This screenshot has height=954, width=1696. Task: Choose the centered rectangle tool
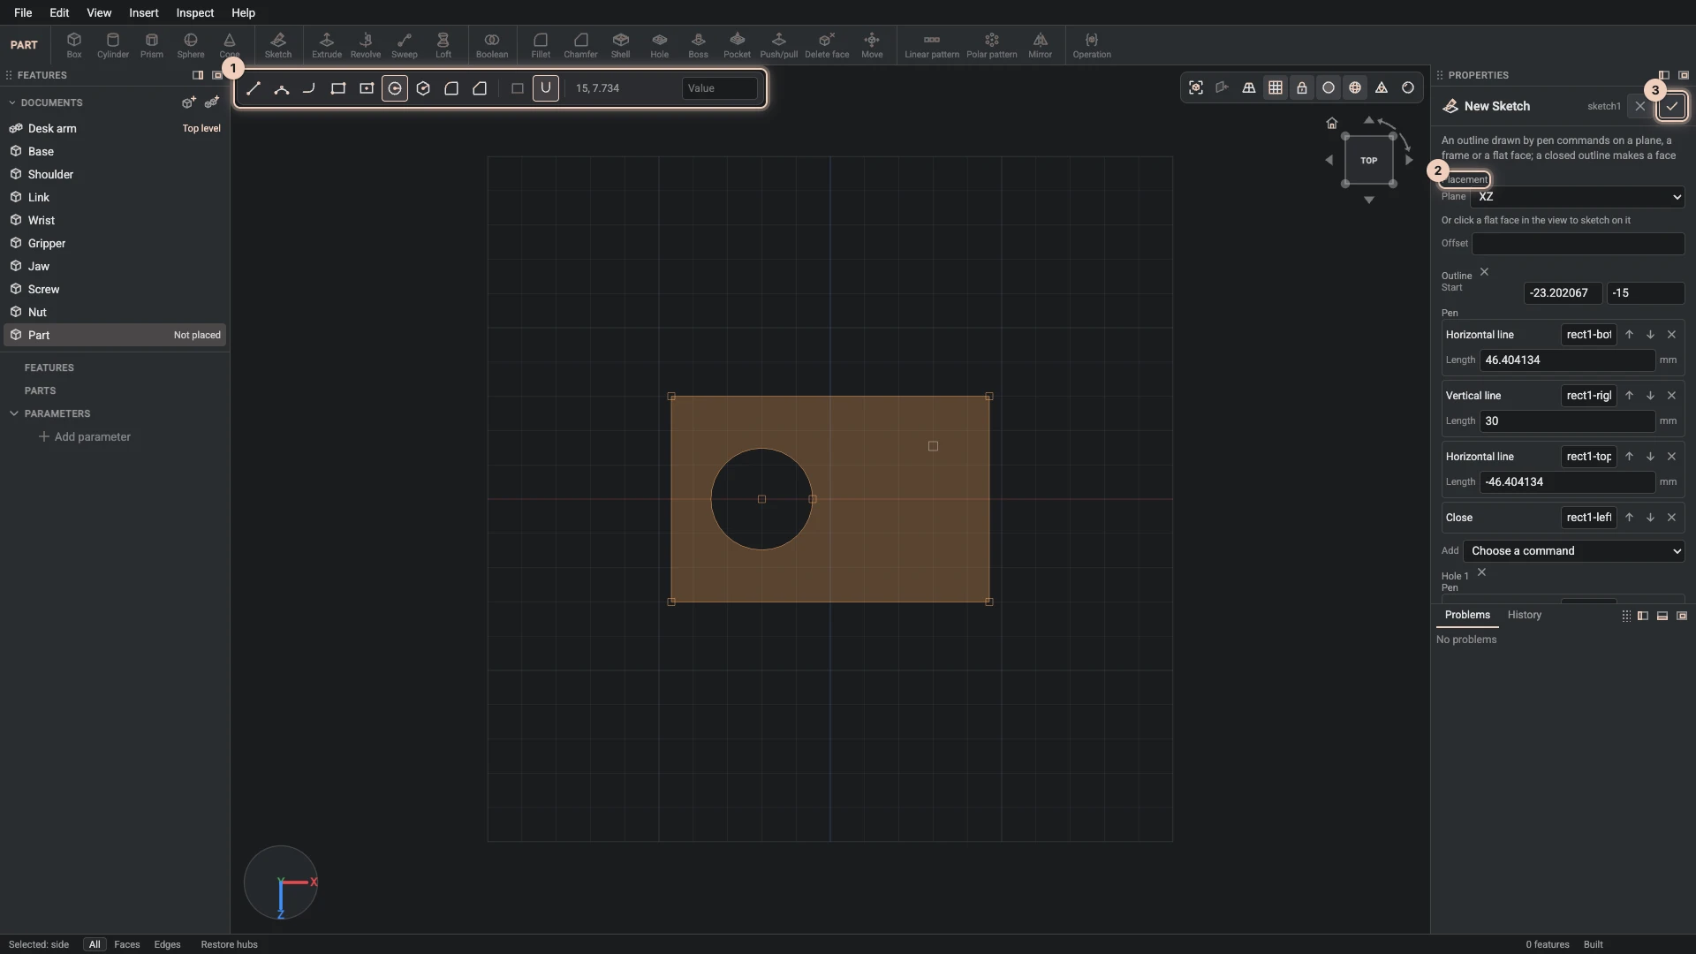click(367, 88)
